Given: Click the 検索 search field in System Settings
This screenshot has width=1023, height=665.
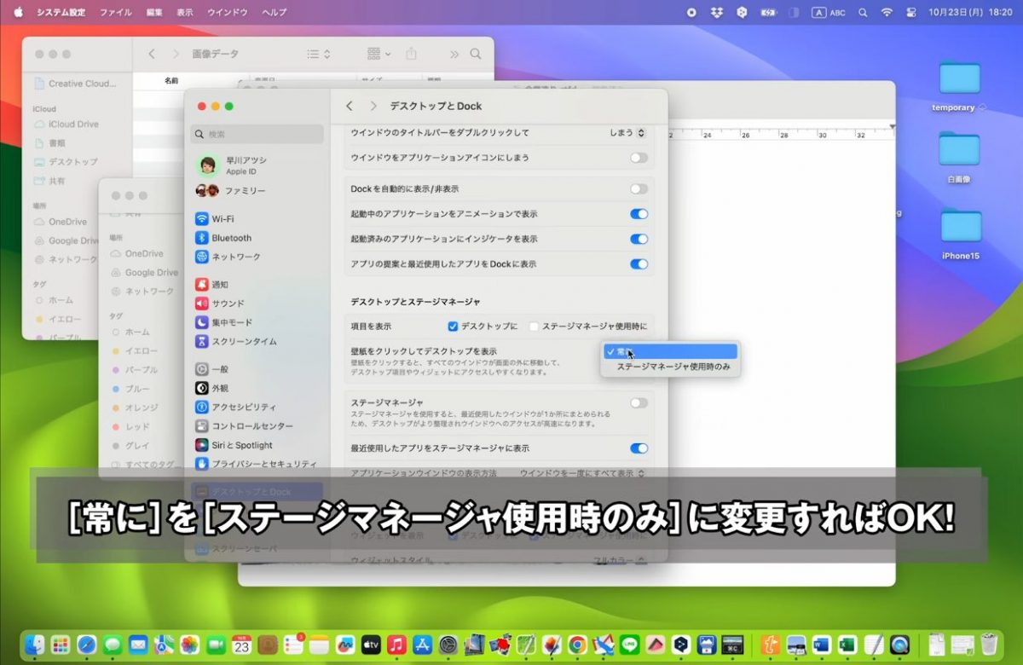Looking at the screenshot, I should coord(257,134).
